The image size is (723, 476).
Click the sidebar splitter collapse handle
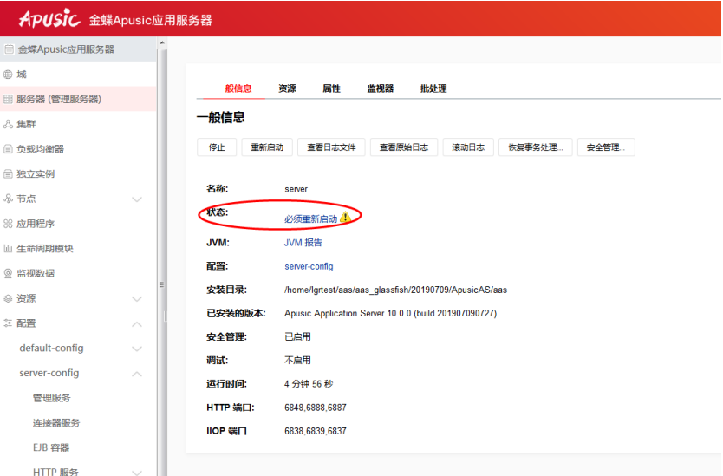click(165, 316)
